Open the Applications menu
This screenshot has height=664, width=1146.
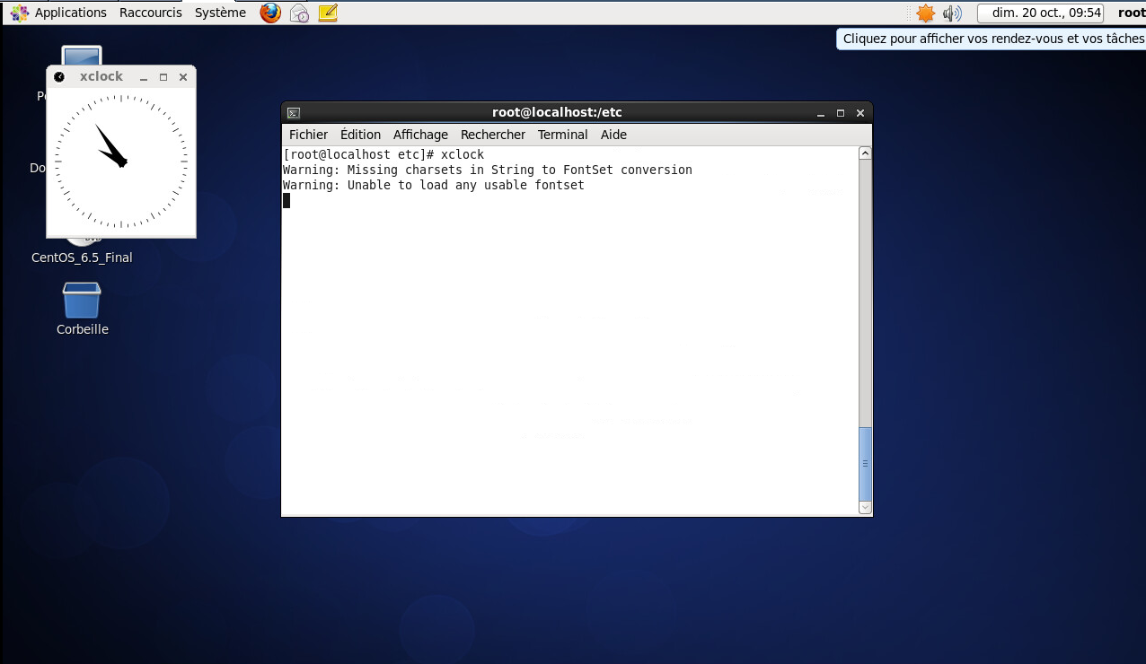pos(60,13)
